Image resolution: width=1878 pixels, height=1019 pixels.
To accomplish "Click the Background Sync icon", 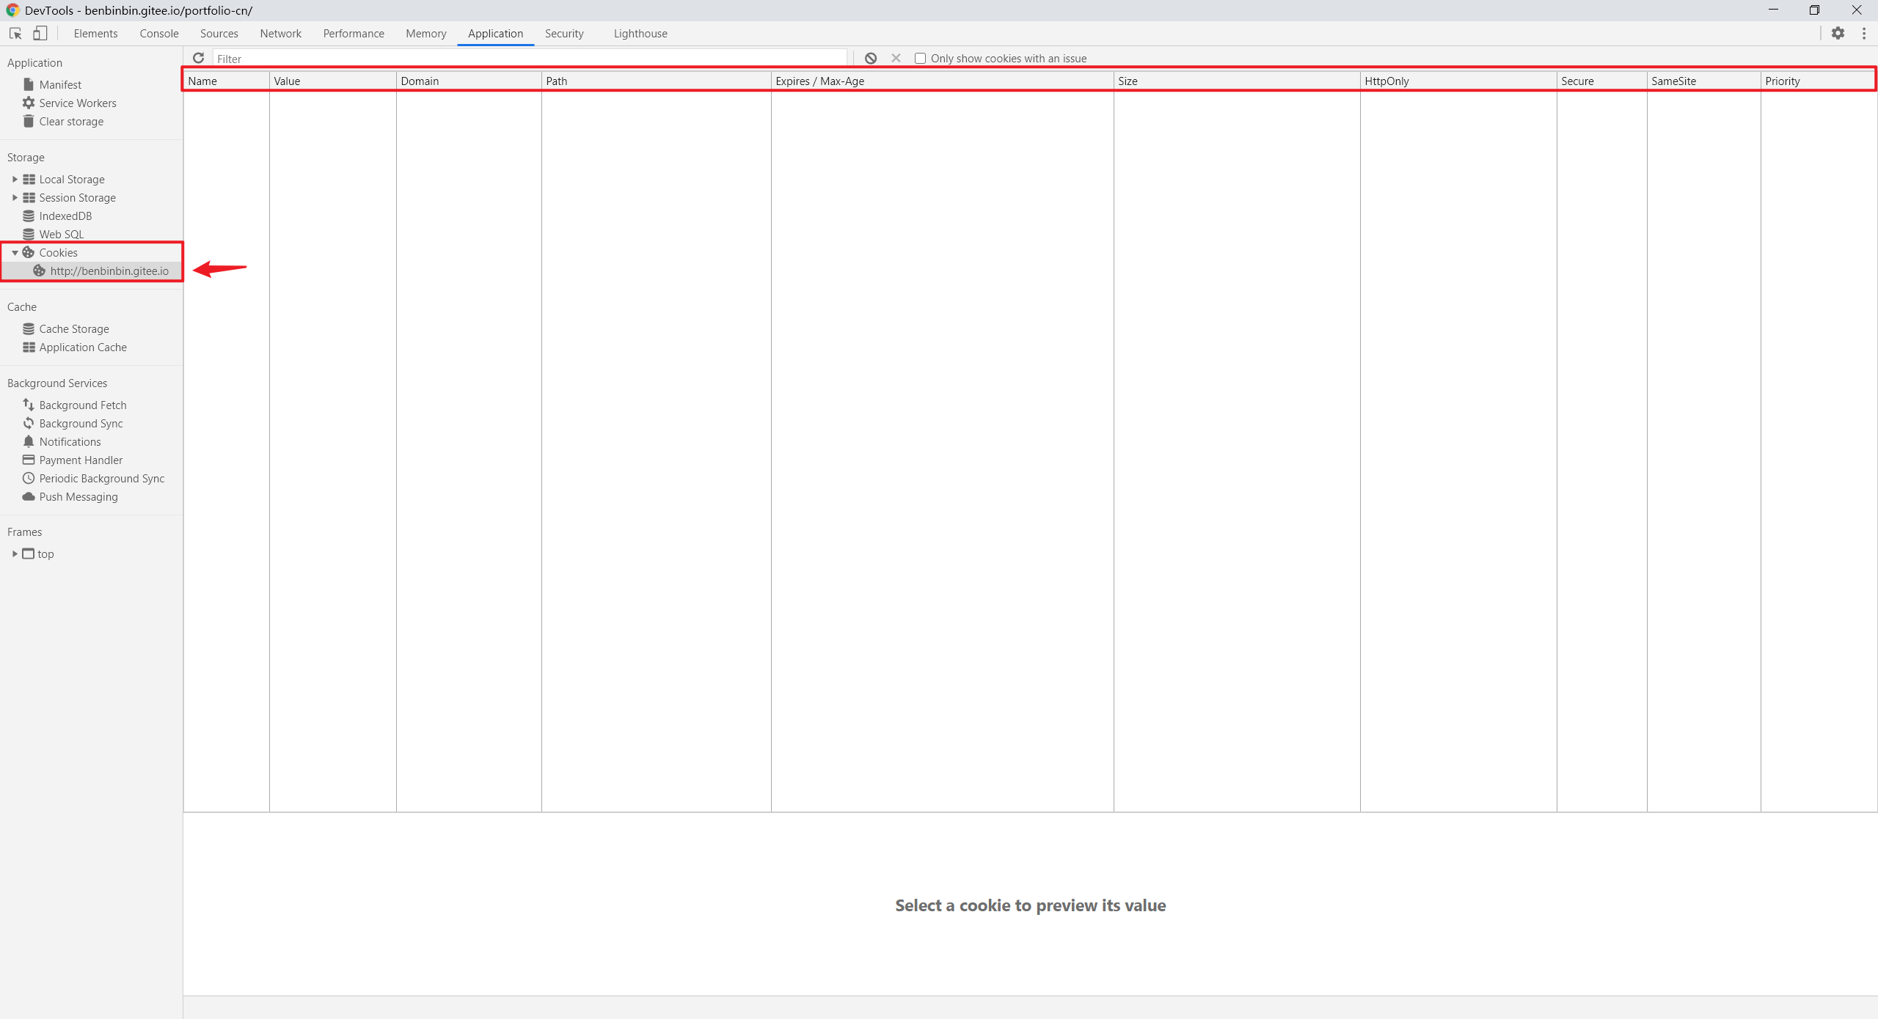I will 29,423.
